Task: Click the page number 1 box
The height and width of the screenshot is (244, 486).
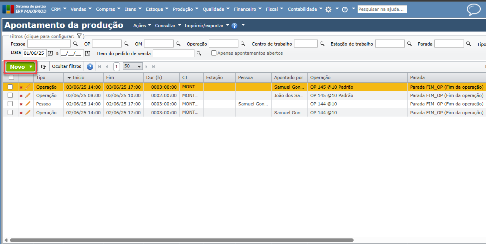Action: (116, 67)
